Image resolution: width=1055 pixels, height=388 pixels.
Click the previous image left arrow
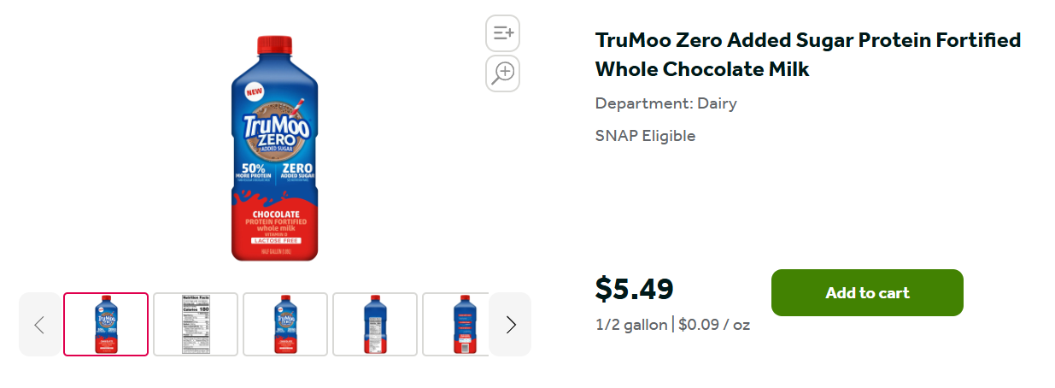point(39,325)
